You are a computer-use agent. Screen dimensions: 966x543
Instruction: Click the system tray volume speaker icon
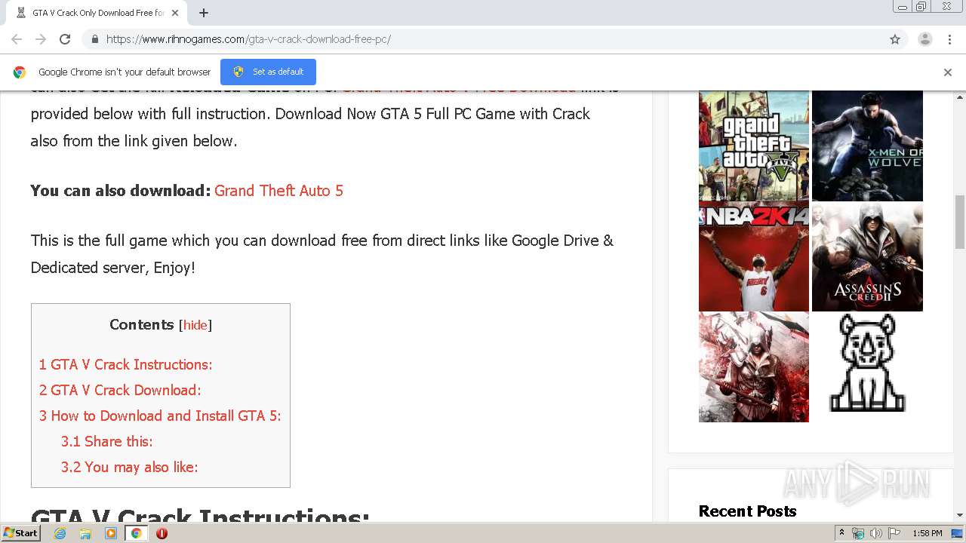(875, 533)
